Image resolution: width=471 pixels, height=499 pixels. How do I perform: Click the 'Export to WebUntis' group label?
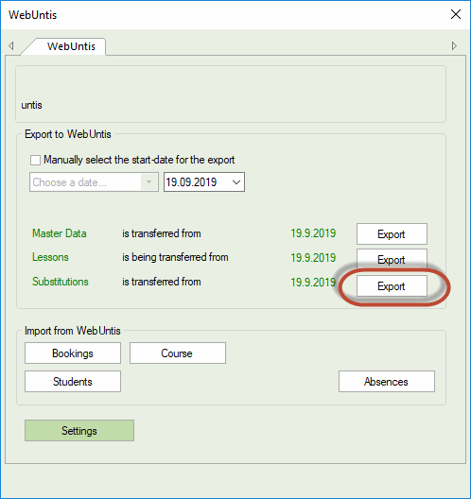tap(68, 134)
